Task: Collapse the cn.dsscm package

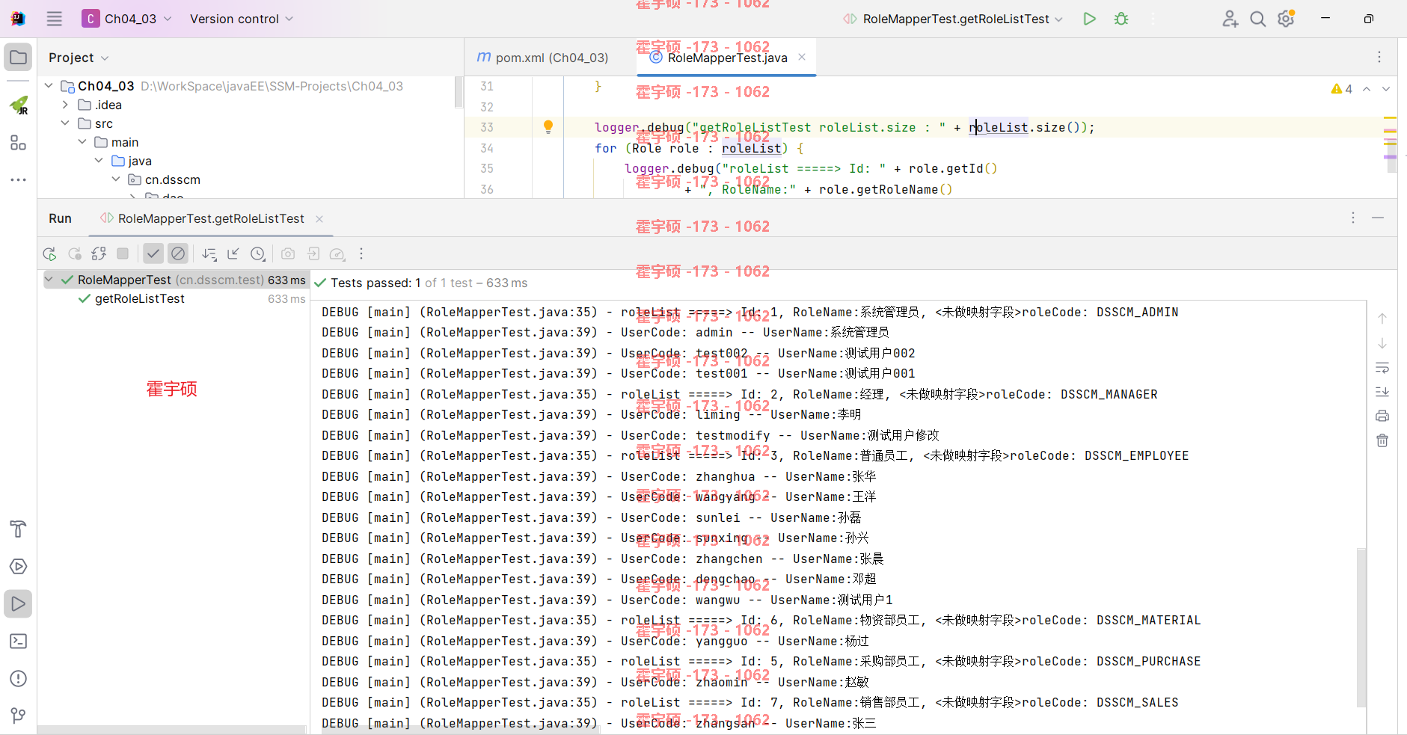Action: (x=116, y=179)
